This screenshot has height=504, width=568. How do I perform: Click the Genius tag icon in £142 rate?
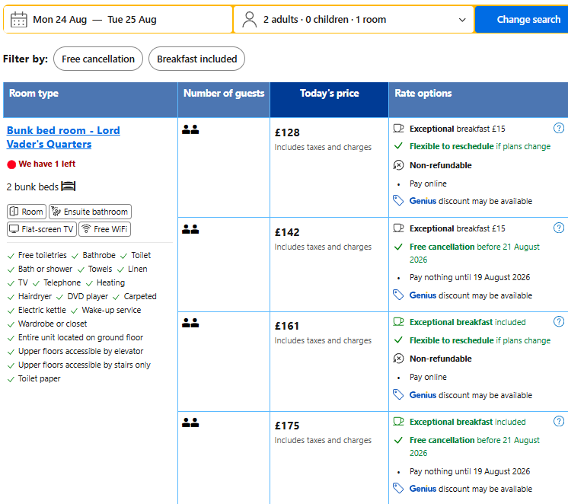pos(398,295)
